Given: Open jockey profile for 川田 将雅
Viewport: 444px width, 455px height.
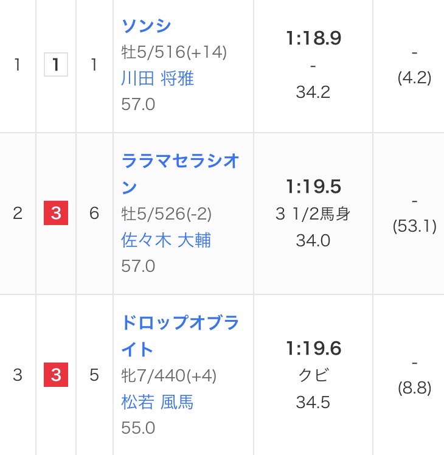Looking at the screenshot, I should [x=158, y=78].
